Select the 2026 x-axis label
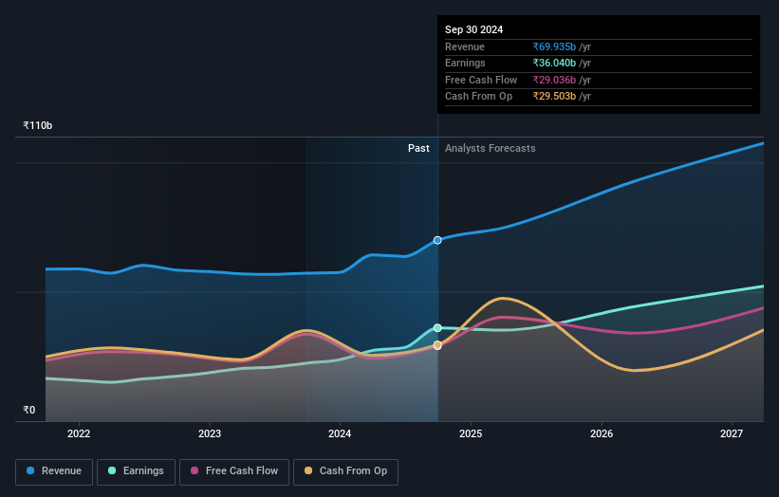Viewport: 779px width, 497px height. [x=602, y=433]
